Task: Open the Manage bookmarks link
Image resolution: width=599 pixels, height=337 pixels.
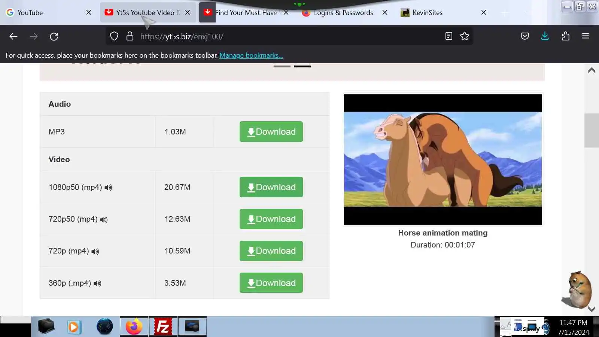Action: pos(251,55)
